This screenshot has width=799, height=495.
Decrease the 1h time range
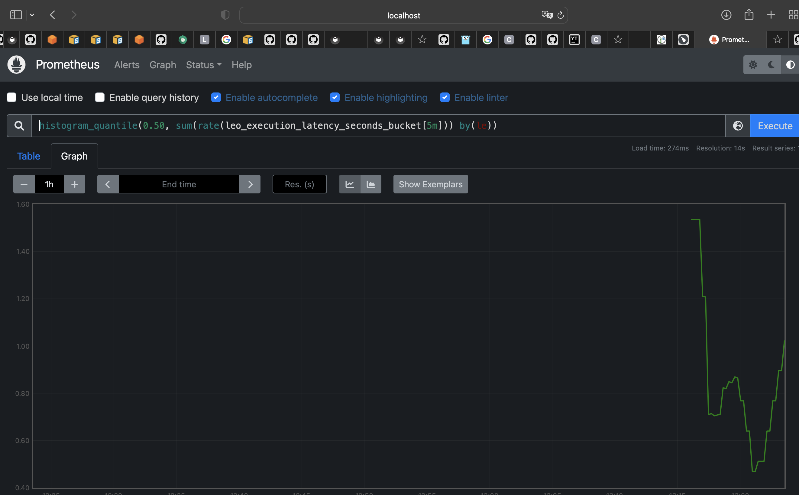(24, 184)
